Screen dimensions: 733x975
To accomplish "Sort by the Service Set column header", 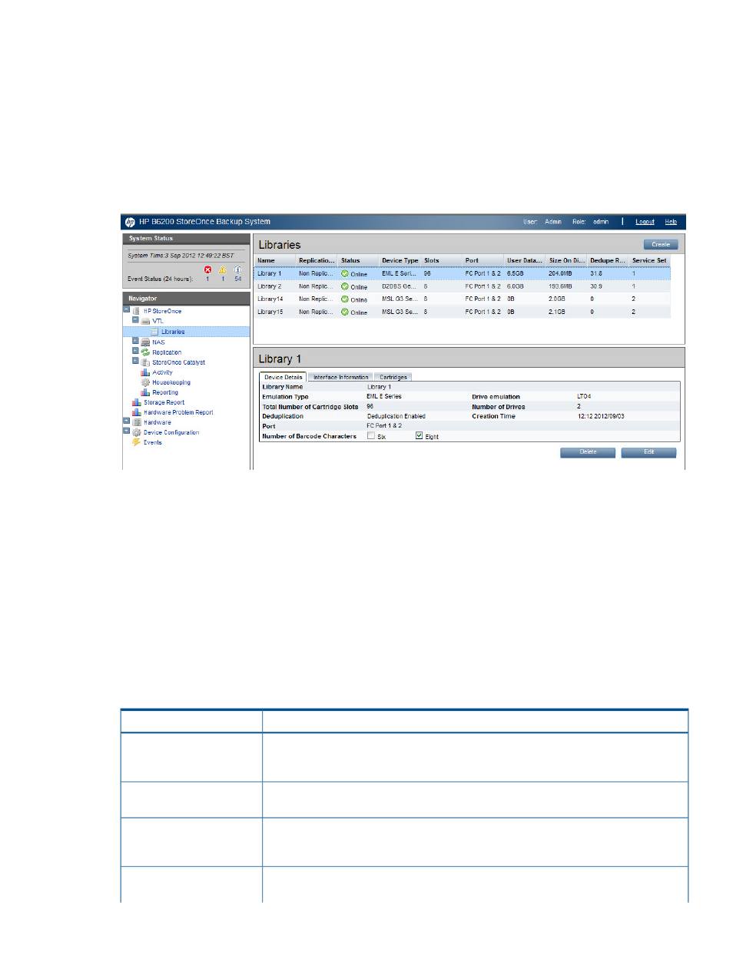I will [650, 260].
